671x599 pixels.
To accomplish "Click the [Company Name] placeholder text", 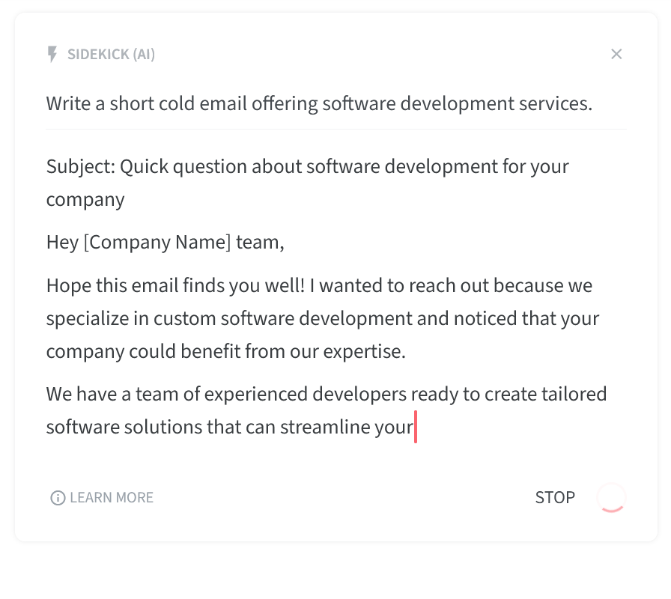I will pos(157,242).
